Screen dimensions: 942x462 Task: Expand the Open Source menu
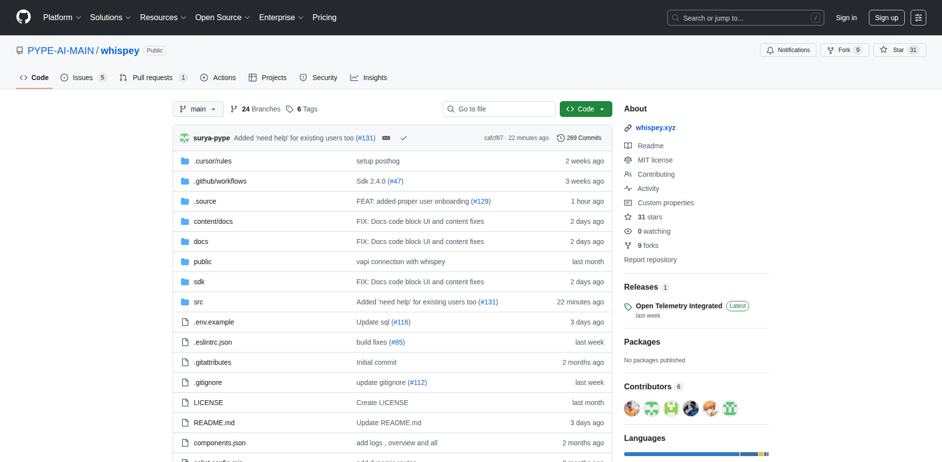coord(222,18)
